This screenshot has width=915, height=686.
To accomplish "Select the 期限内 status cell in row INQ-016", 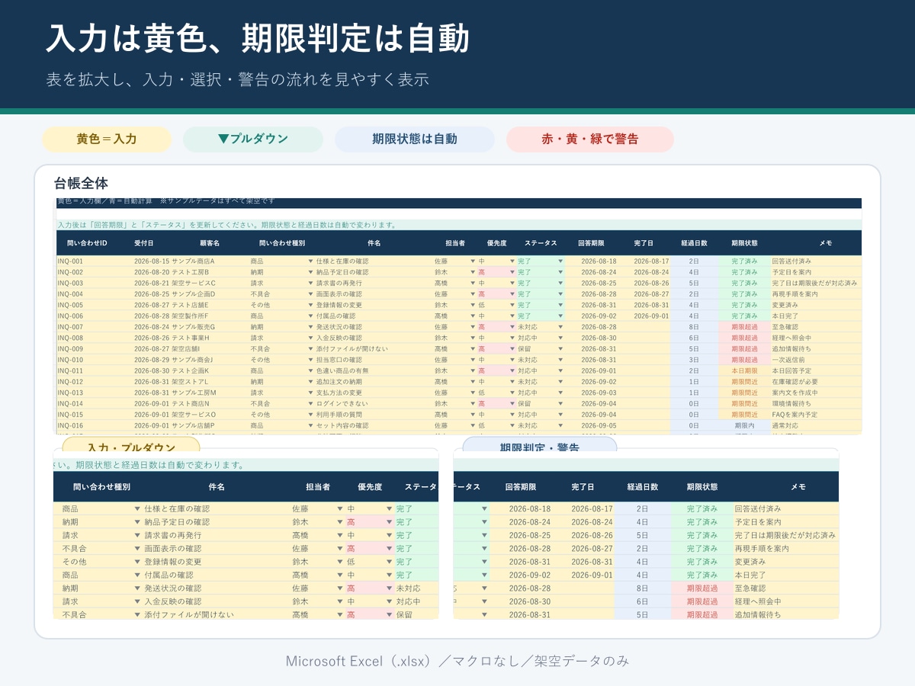I will pyautogui.click(x=744, y=425).
